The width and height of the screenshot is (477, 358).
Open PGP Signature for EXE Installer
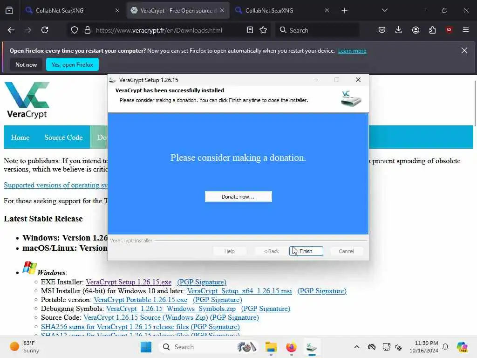(x=202, y=282)
